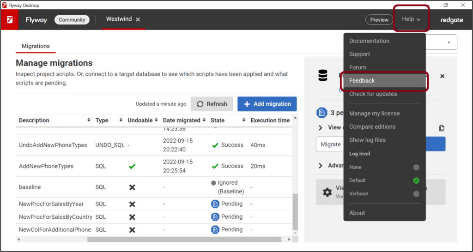Enable Verbose log level
This screenshot has height=252, width=473.
pos(416,194)
